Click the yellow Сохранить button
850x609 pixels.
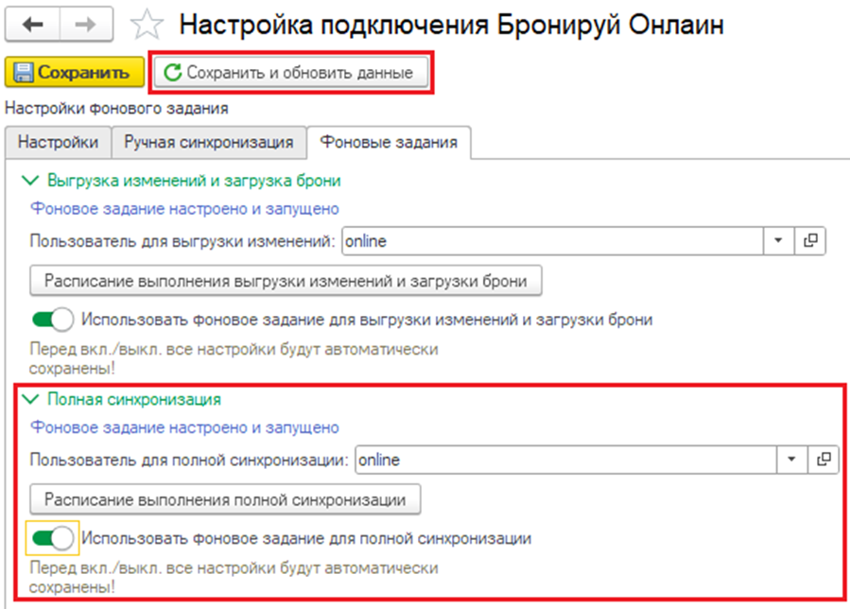75,72
